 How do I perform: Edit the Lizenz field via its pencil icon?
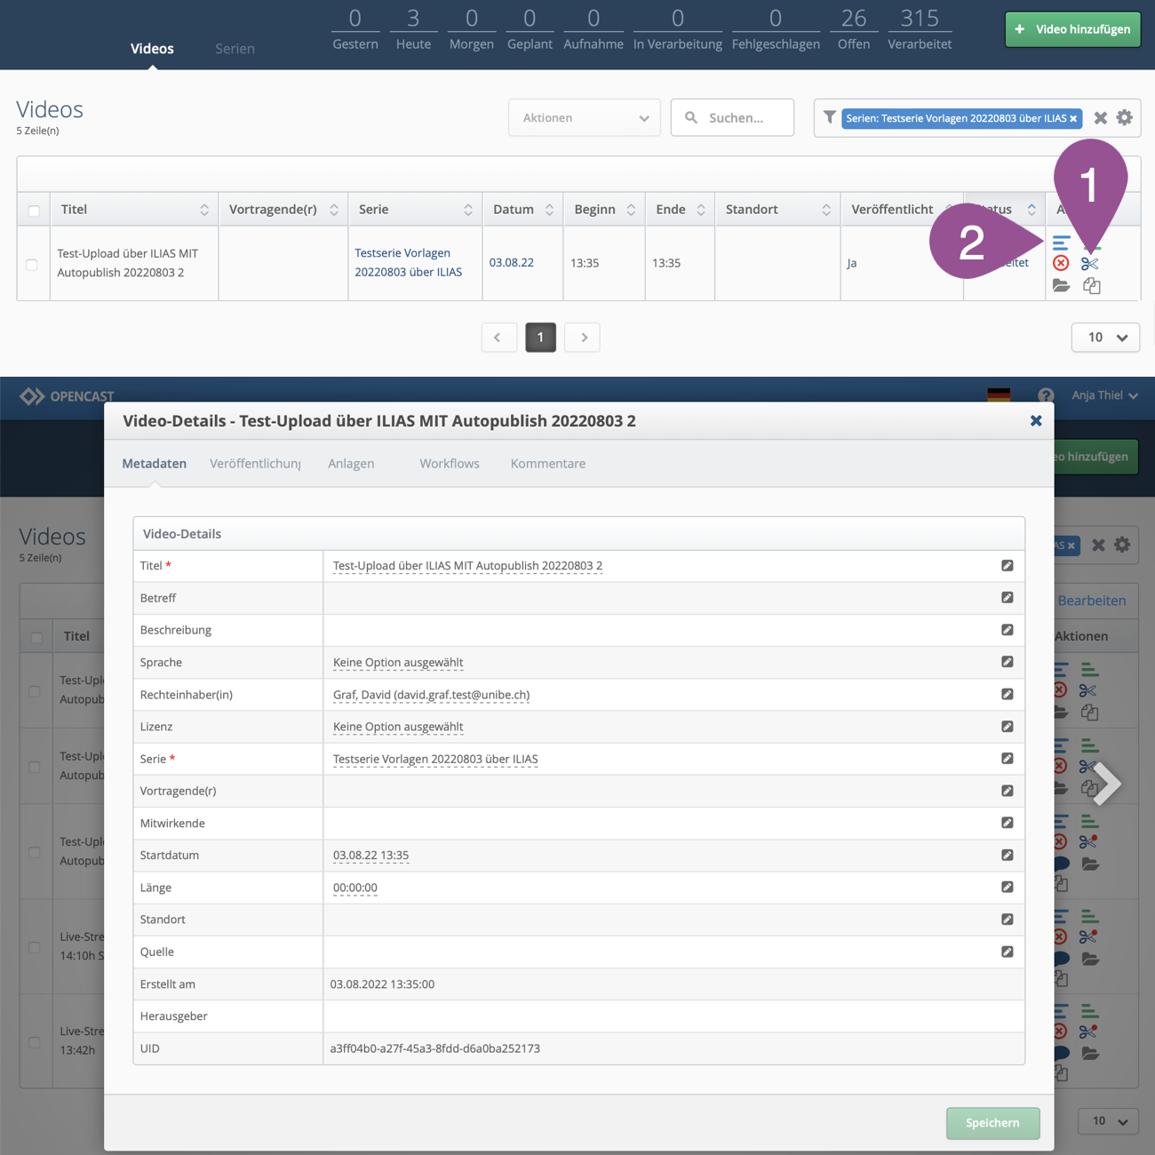1007,727
